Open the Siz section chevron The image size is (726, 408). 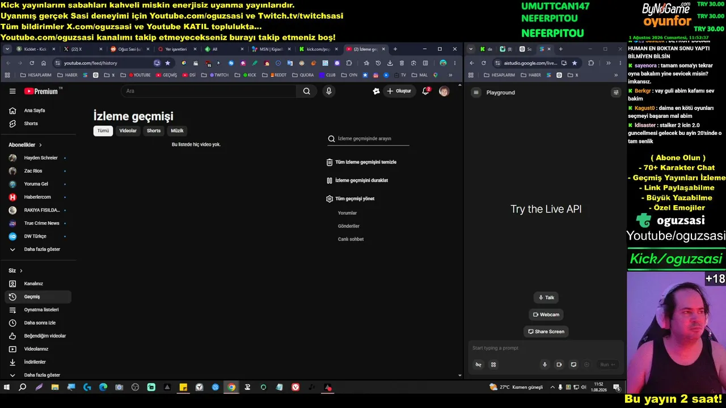click(x=21, y=271)
